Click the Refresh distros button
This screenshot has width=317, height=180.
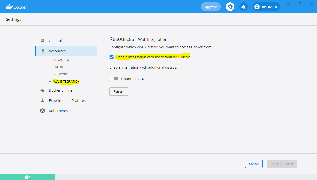pos(119,91)
